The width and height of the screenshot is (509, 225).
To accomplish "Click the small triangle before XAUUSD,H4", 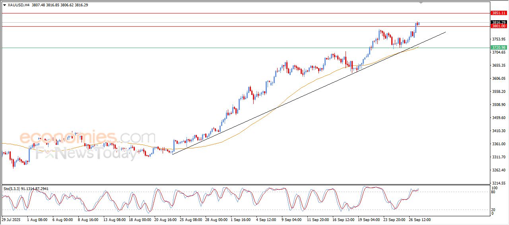I will [4, 5].
